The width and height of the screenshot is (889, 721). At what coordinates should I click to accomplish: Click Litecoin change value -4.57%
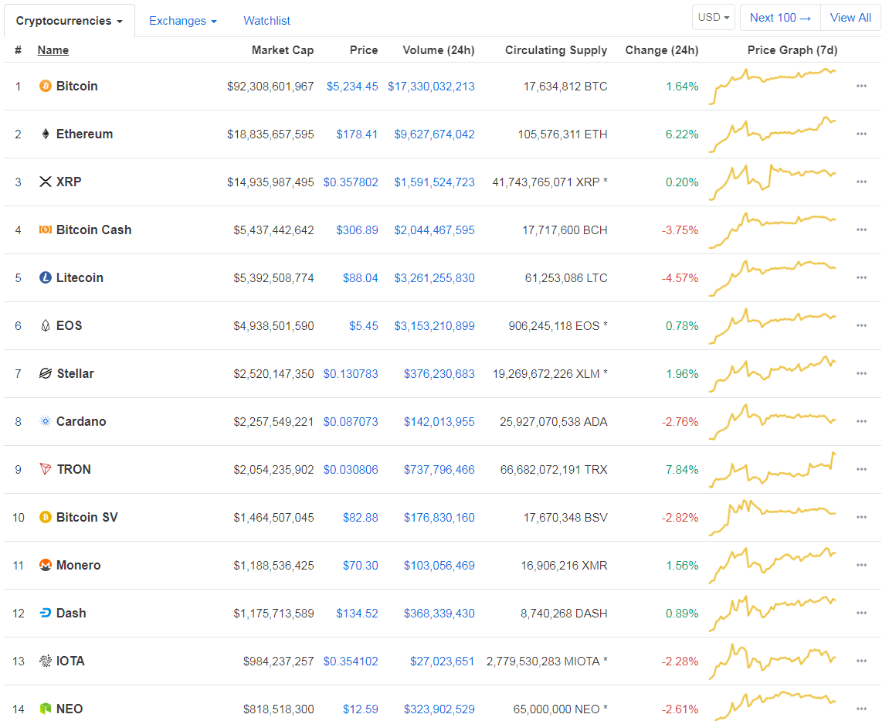pos(680,278)
